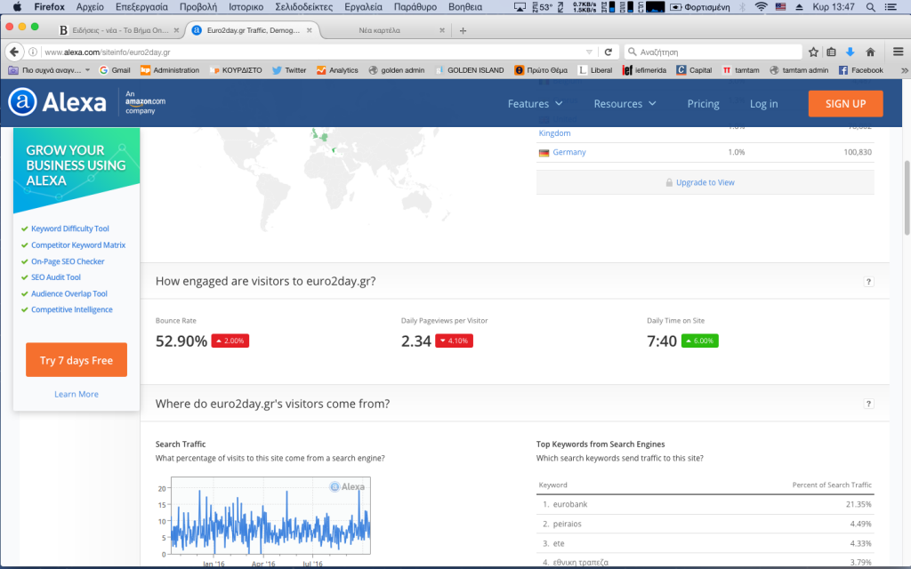Open help for visitor engagement section
Viewport: 911px width, 569px height.
click(x=868, y=282)
